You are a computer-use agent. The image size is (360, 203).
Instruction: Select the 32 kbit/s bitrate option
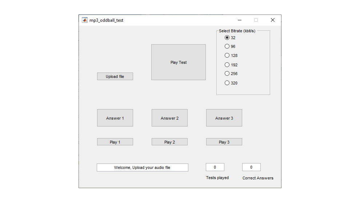point(230,38)
